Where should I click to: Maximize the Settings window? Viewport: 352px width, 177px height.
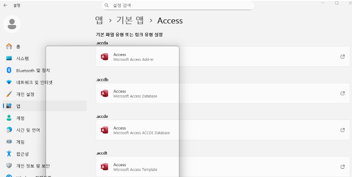337,3
